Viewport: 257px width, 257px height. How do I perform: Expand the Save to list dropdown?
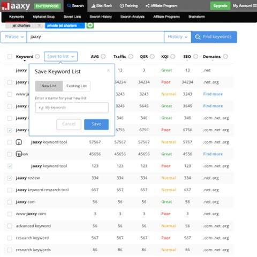pos(61,56)
